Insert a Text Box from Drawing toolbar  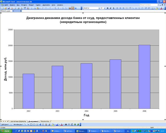coord(37,124)
